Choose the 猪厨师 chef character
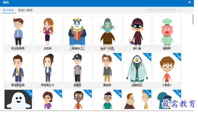The image size is (198, 113). [x=167, y=34]
